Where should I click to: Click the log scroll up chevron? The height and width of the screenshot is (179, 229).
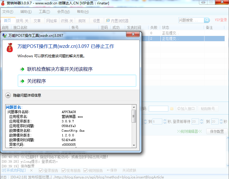click(228, 138)
